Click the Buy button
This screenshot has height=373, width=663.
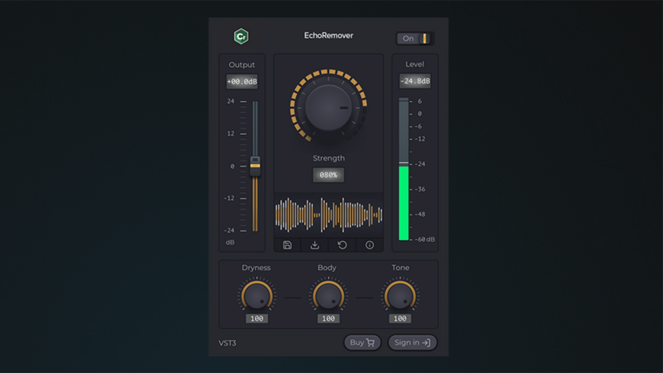point(363,342)
